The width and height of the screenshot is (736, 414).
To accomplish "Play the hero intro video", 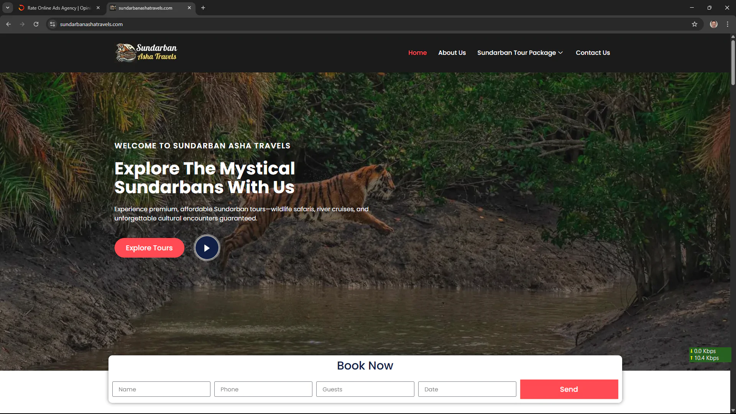I will 207,248.
